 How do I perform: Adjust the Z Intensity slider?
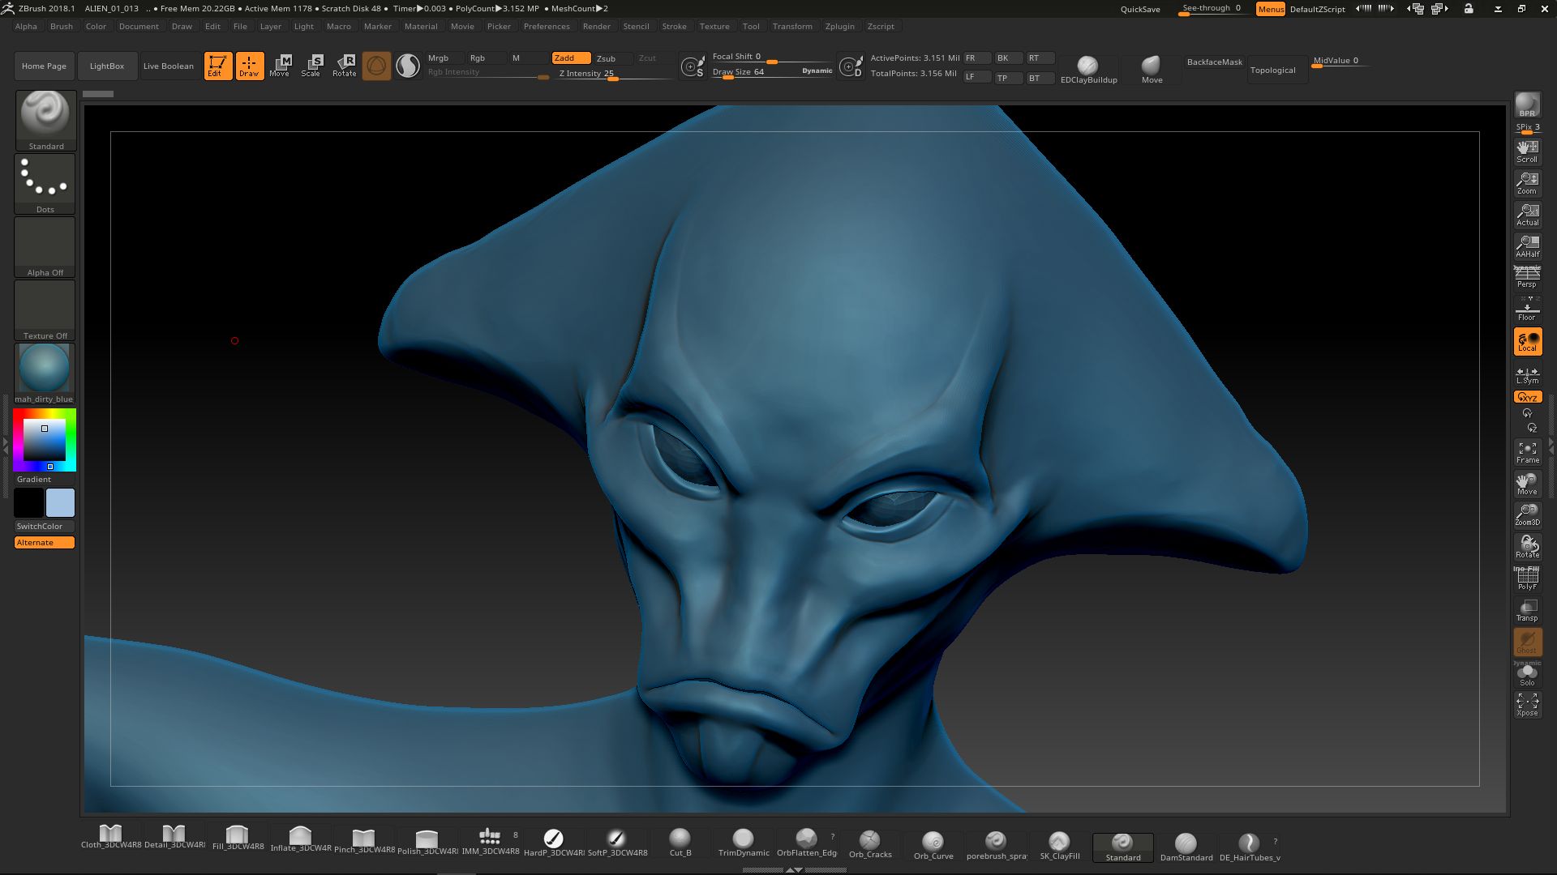point(614,74)
